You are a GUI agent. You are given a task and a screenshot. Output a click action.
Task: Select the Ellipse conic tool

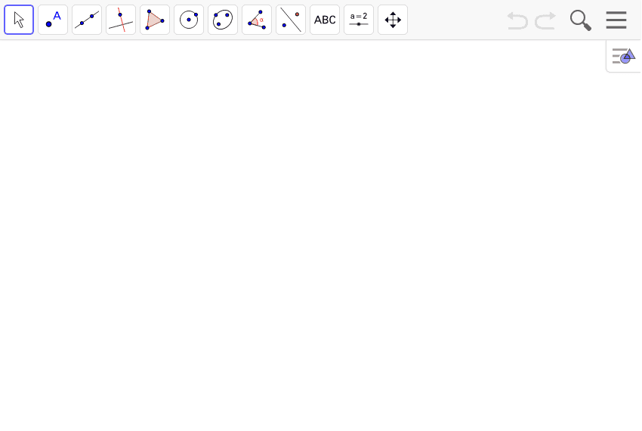tap(223, 20)
